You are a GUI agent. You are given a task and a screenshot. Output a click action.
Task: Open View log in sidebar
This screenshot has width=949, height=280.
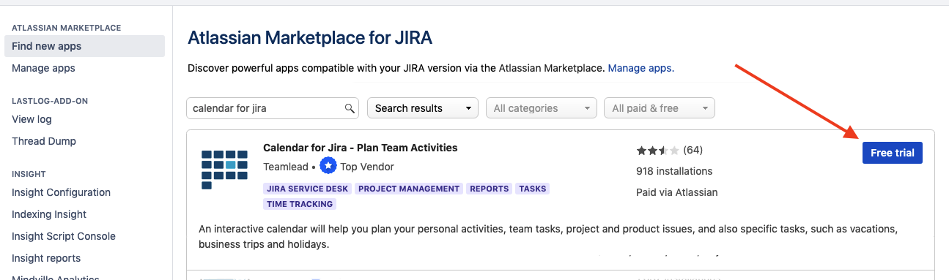(x=32, y=119)
